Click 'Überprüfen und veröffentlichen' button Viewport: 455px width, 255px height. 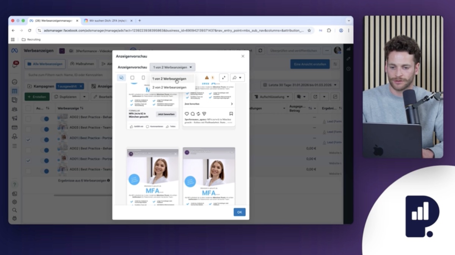[294, 50]
